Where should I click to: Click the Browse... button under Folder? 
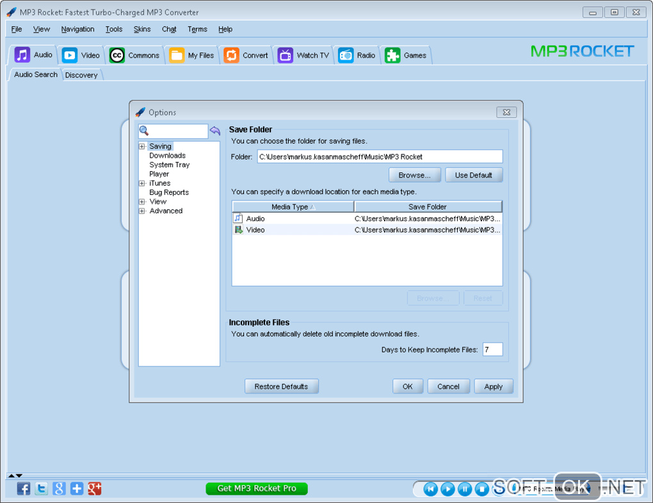[x=415, y=175]
